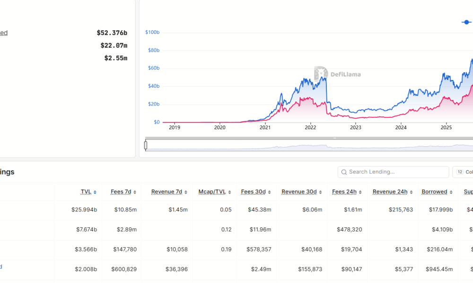473x283 pixels.
Task: Open the protocol row showing $25.994b TVL
Action: pyautogui.click(x=85, y=210)
